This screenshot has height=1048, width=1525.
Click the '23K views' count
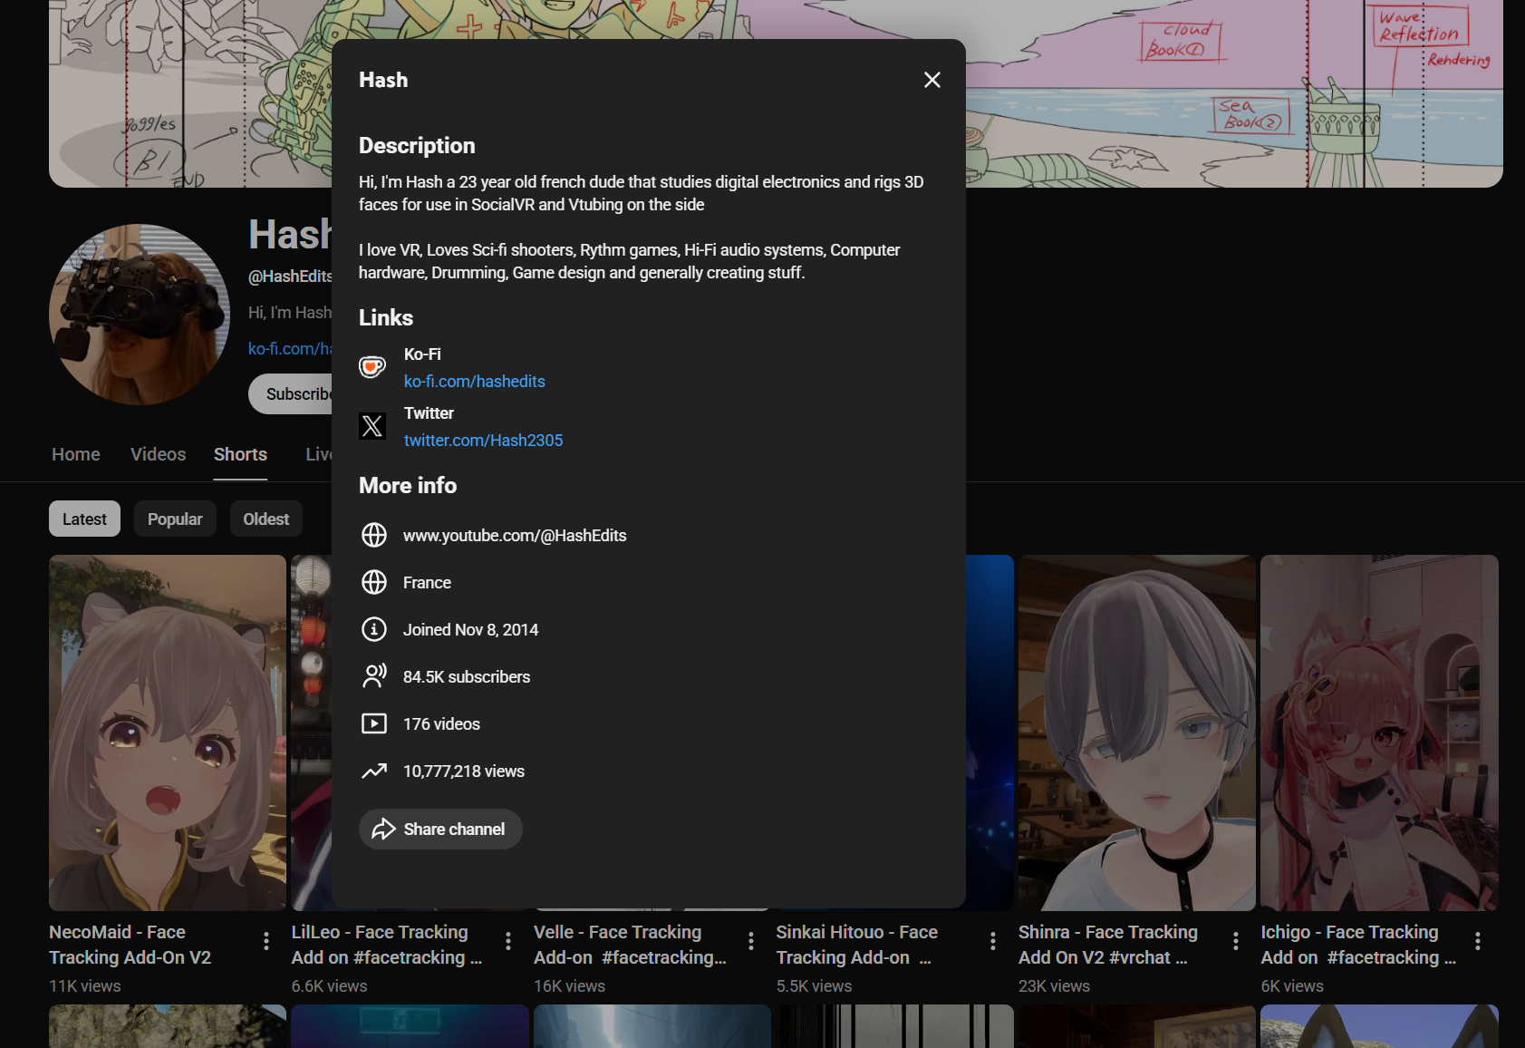click(x=1054, y=985)
